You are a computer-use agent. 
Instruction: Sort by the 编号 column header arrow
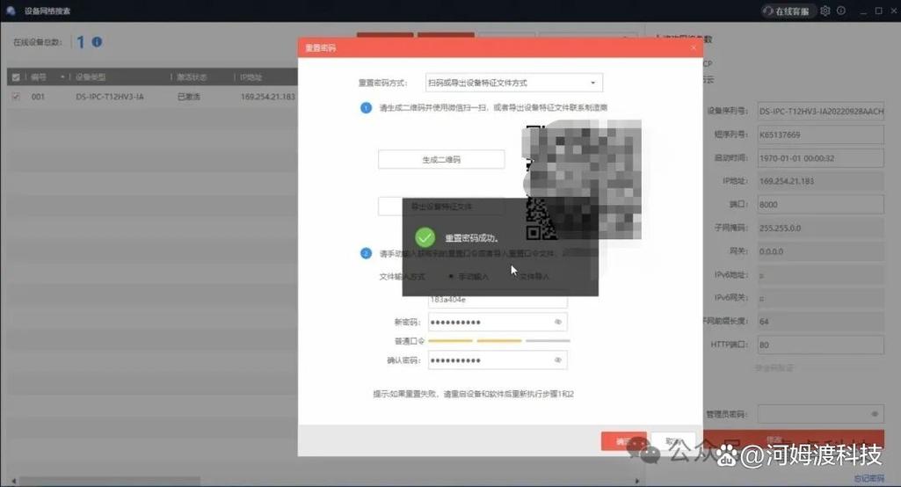(x=62, y=77)
